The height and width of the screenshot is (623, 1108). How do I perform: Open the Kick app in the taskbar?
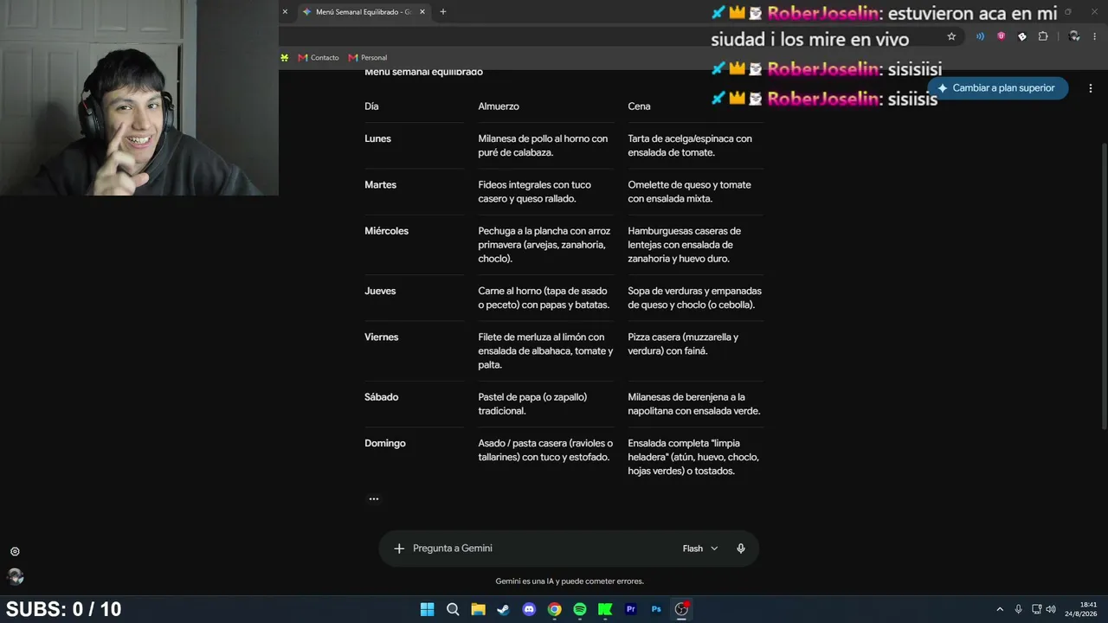coord(605,609)
